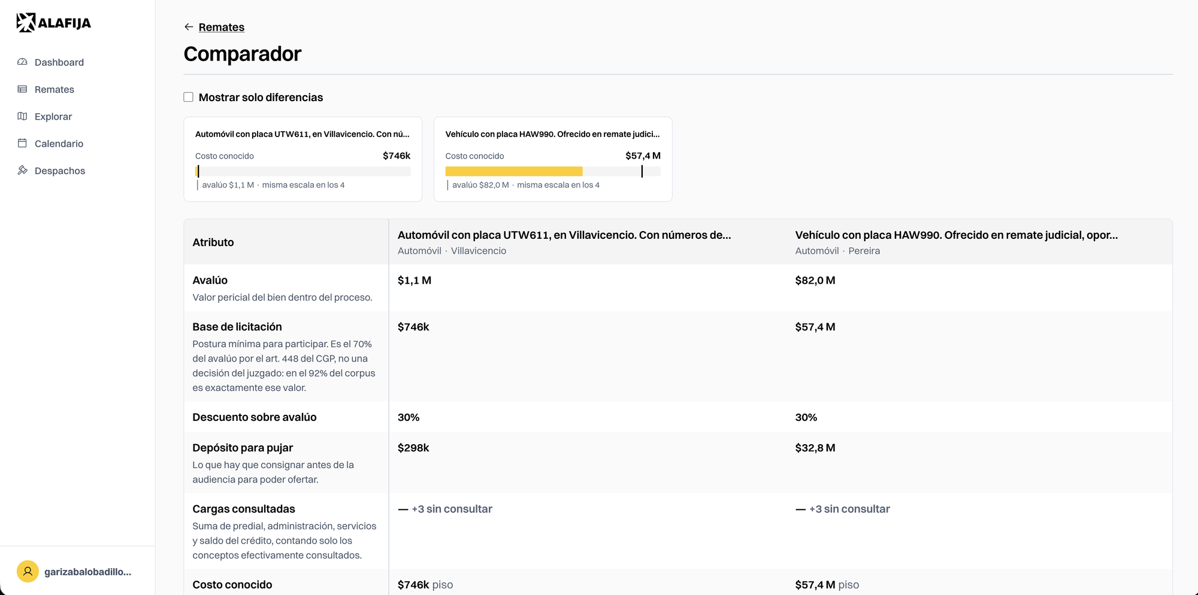This screenshot has height=595, width=1198.
Task: Click the Despachos gavel icon
Action: [x=22, y=171]
